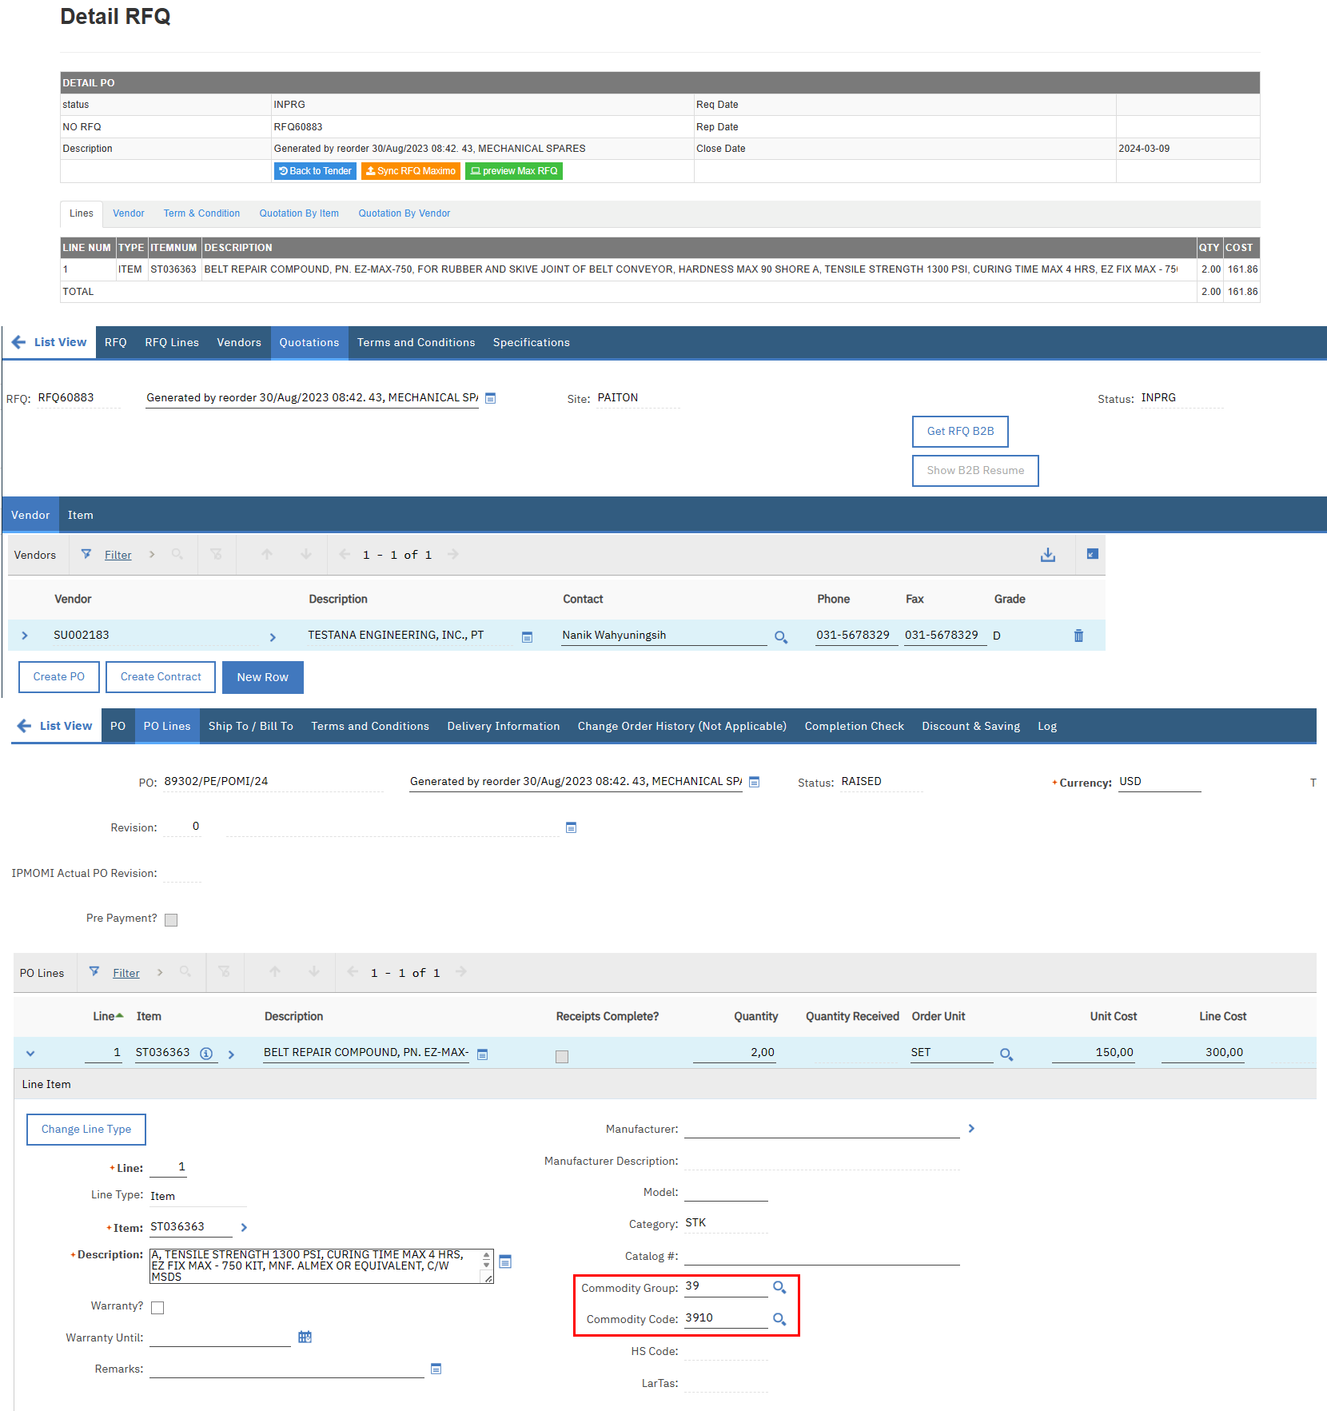Click the Vendors clear filter icon
The width and height of the screenshot is (1327, 1411).
point(216,554)
